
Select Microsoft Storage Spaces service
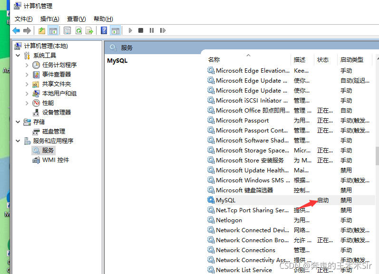pyautogui.click(x=291, y=151)
